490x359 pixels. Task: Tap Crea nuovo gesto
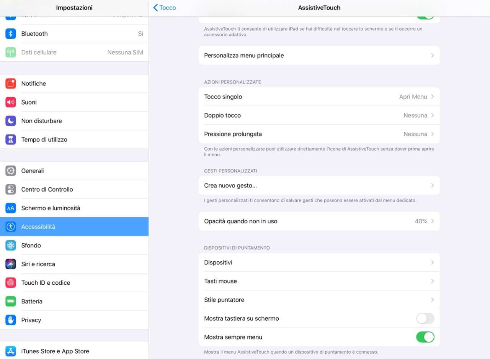(319, 185)
